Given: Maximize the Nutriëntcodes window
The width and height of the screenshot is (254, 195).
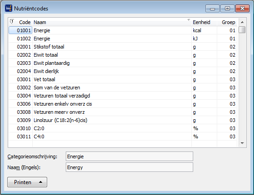Looking at the screenshot, I should point(227,9).
